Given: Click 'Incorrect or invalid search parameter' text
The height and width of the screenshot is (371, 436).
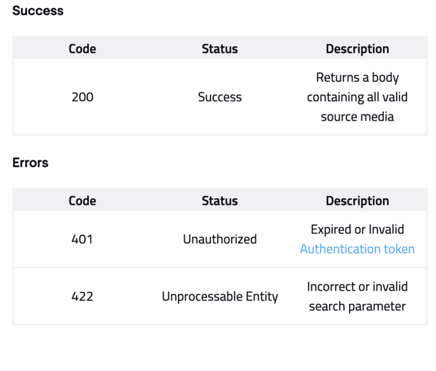Looking at the screenshot, I should pyautogui.click(x=357, y=296).
